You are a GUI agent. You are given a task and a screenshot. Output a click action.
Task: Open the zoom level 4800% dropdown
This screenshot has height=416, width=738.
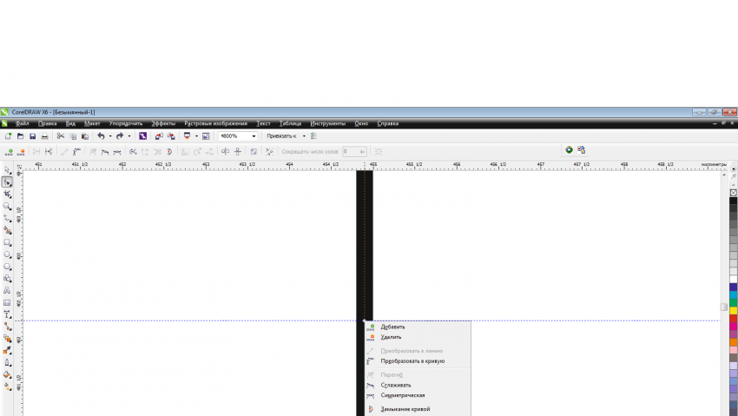(x=254, y=136)
